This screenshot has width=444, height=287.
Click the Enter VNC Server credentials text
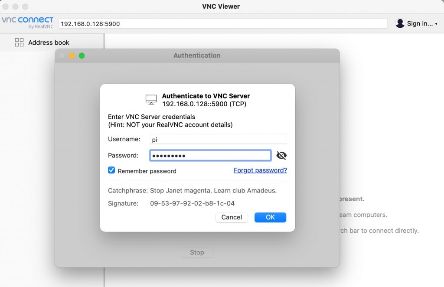[151, 117]
